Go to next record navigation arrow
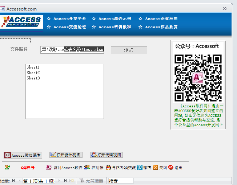Image resolution: width=237 pixels, height=185 pixels. 59,181
